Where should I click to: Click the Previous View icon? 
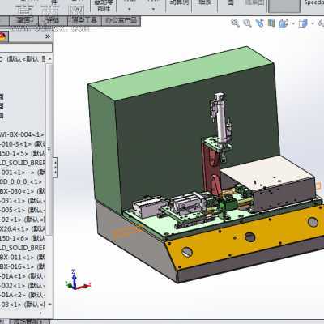pyautogui.click(x=260, y=23)
